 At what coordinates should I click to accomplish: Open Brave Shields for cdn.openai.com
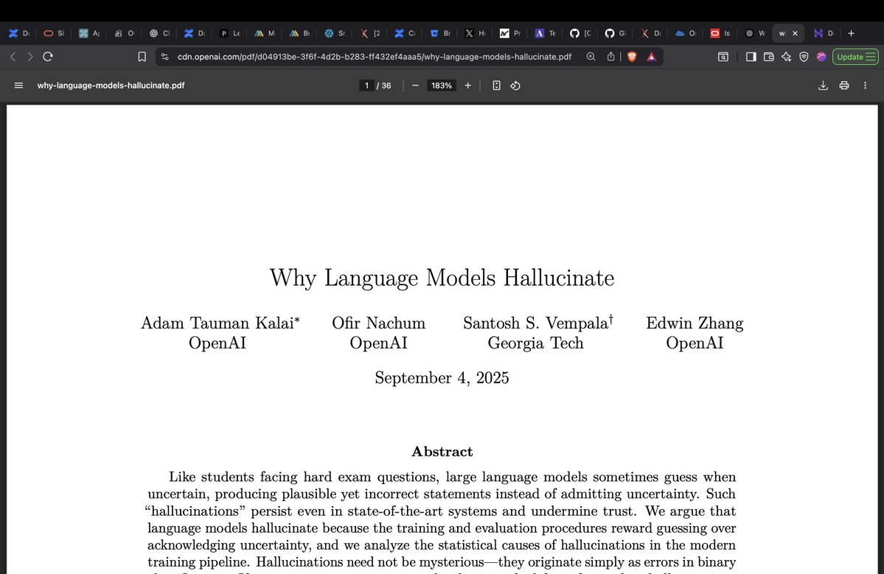632,56
